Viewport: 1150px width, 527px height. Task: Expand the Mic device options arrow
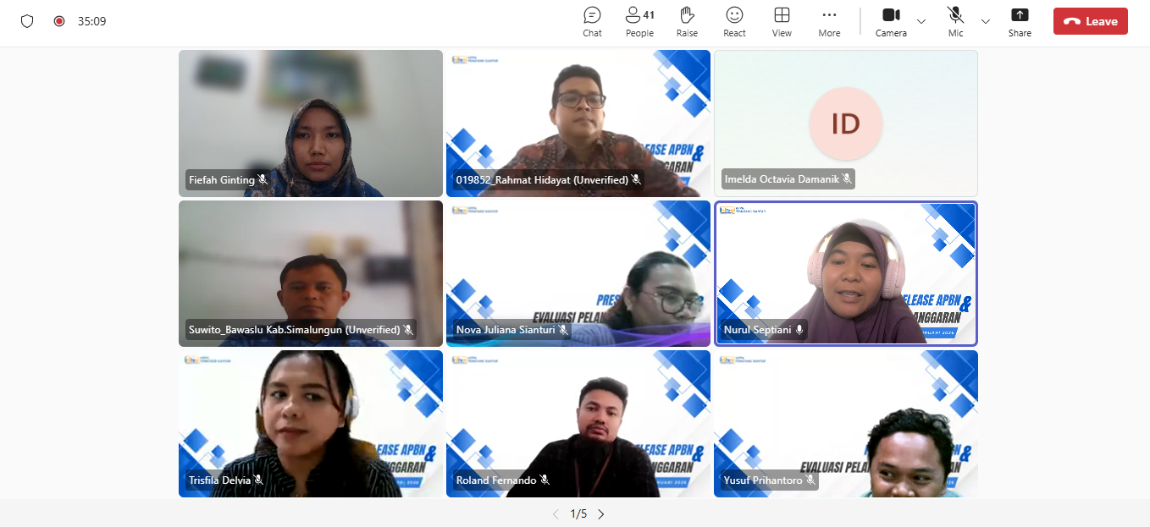tap(986, 21)
